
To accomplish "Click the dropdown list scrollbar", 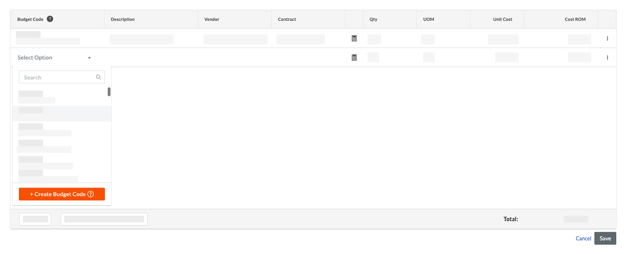I will click(x=109, y=92).
